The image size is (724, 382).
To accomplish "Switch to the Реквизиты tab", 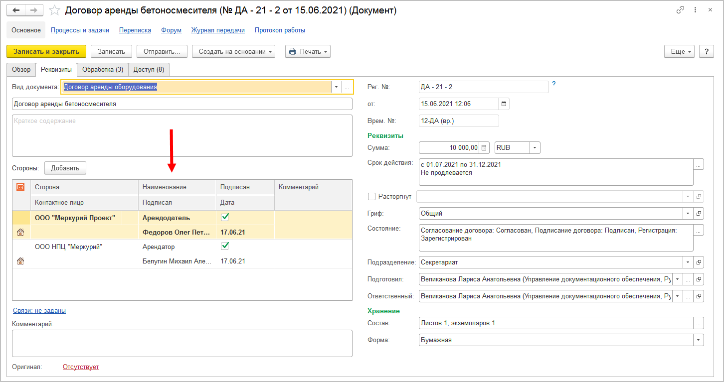I will click(x=56, y=70).
